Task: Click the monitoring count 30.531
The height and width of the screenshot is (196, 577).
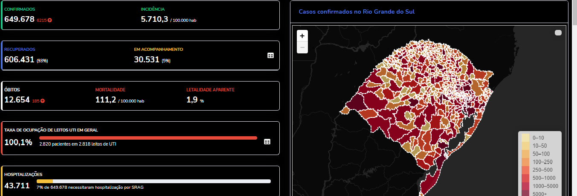Action: pyautogui.click(x=147, y=60)
